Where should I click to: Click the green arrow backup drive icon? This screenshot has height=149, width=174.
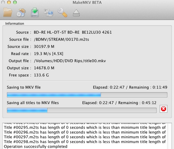[x=35, y=12]
